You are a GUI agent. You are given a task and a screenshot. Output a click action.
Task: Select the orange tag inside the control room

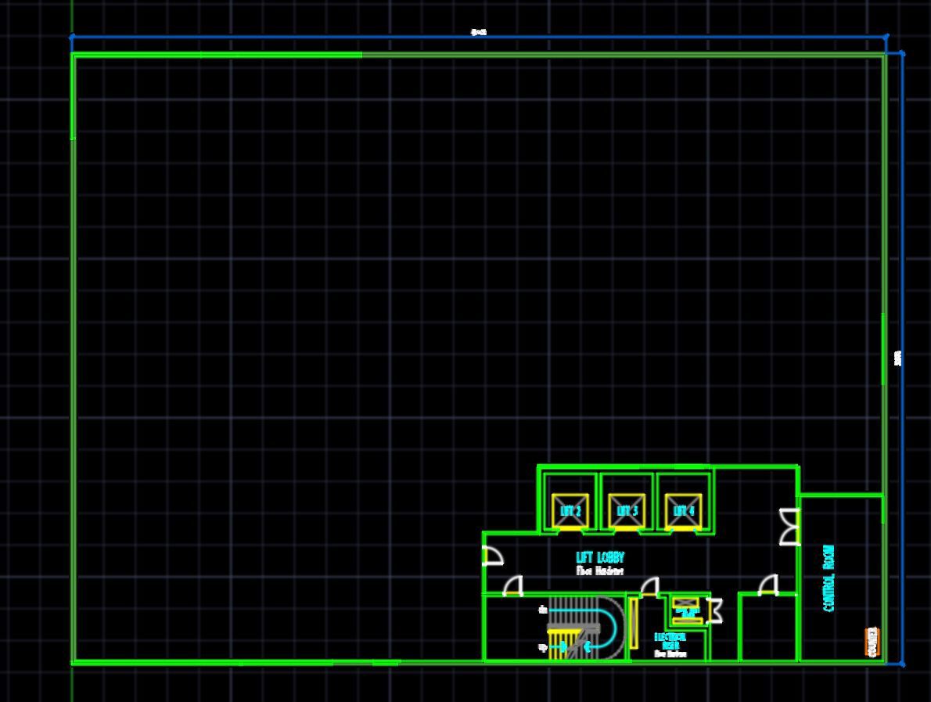872,642
